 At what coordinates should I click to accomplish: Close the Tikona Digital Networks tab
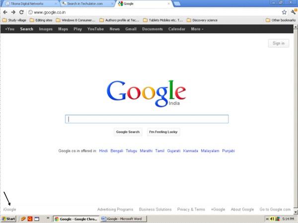56,3
